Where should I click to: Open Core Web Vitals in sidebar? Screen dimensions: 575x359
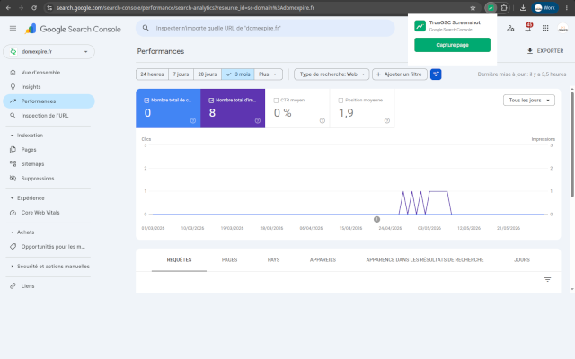pos(49,213)
